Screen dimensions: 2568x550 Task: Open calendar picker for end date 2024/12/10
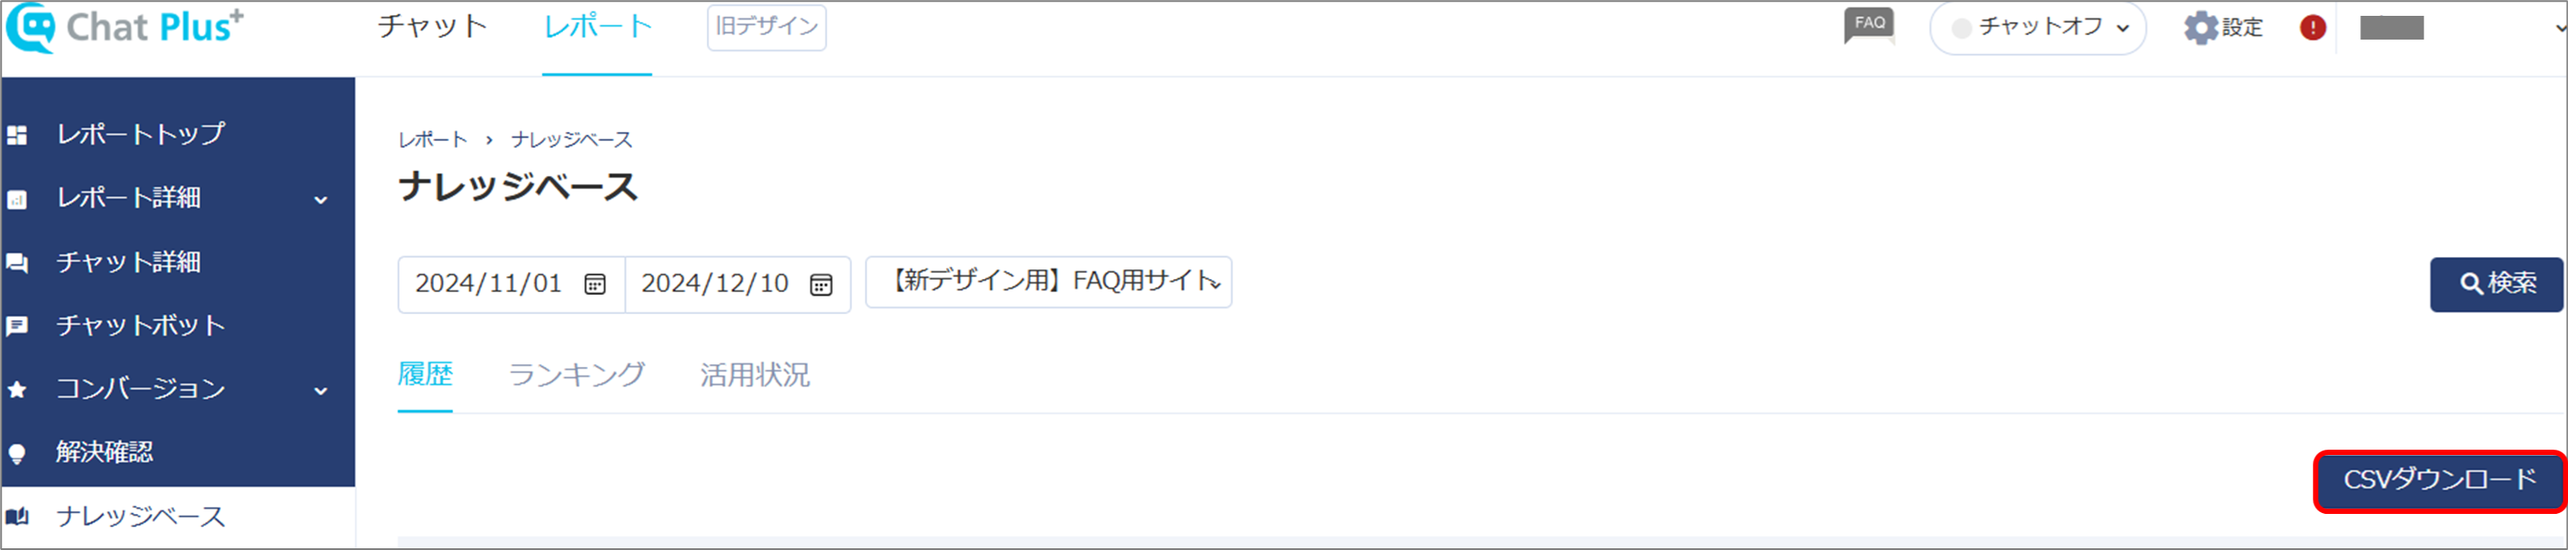821,285
